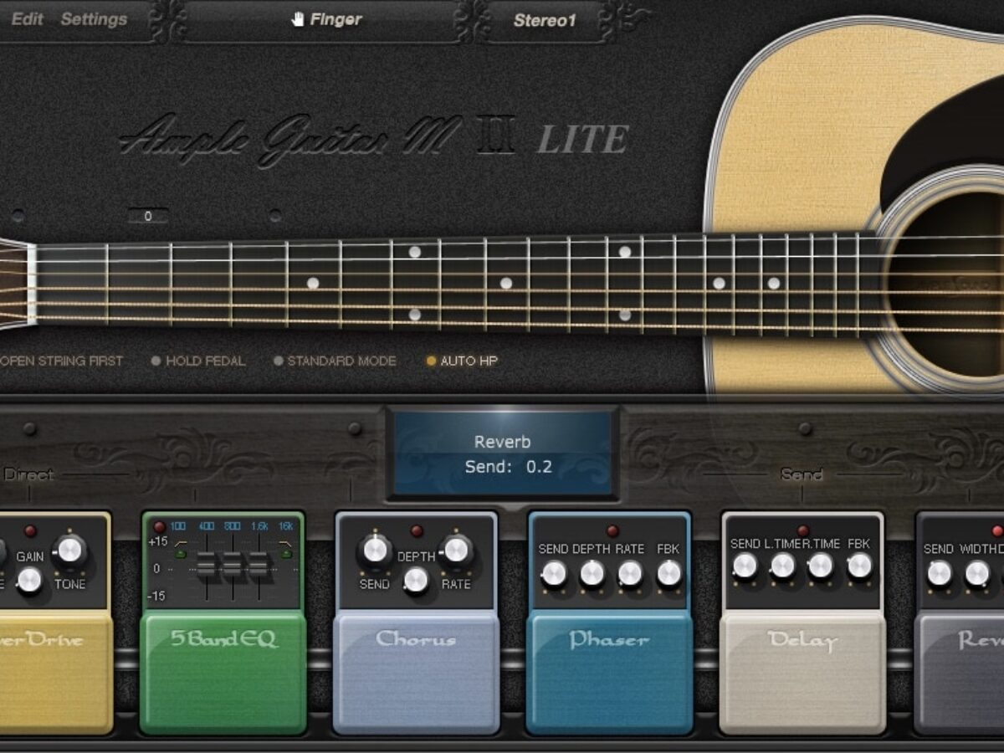This screenshot has height=753, width=1004.
Task: Enable the Hold Pedal option
Action: tap(156, 361)
